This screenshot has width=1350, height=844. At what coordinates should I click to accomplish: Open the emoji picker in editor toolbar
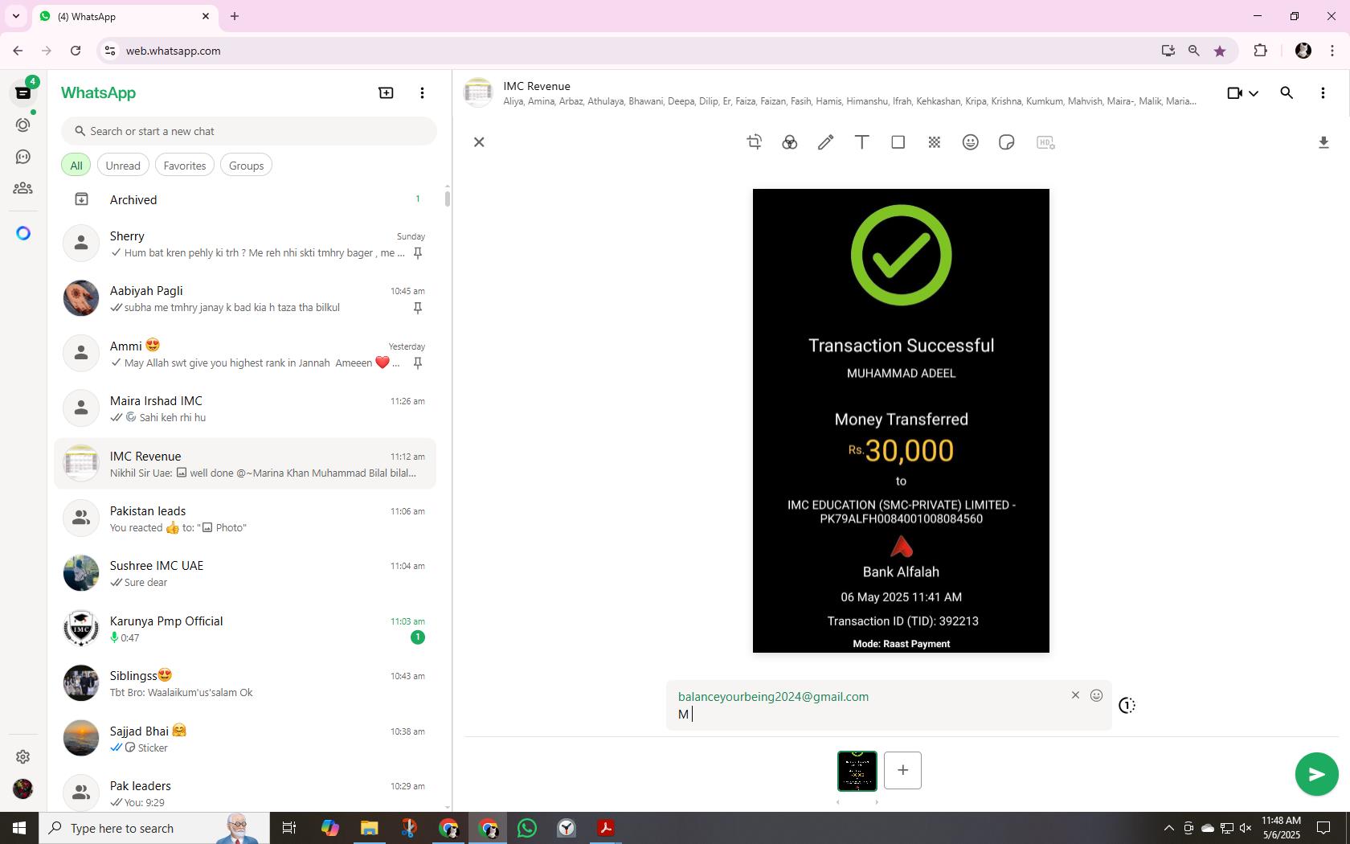tap(970, 142)
